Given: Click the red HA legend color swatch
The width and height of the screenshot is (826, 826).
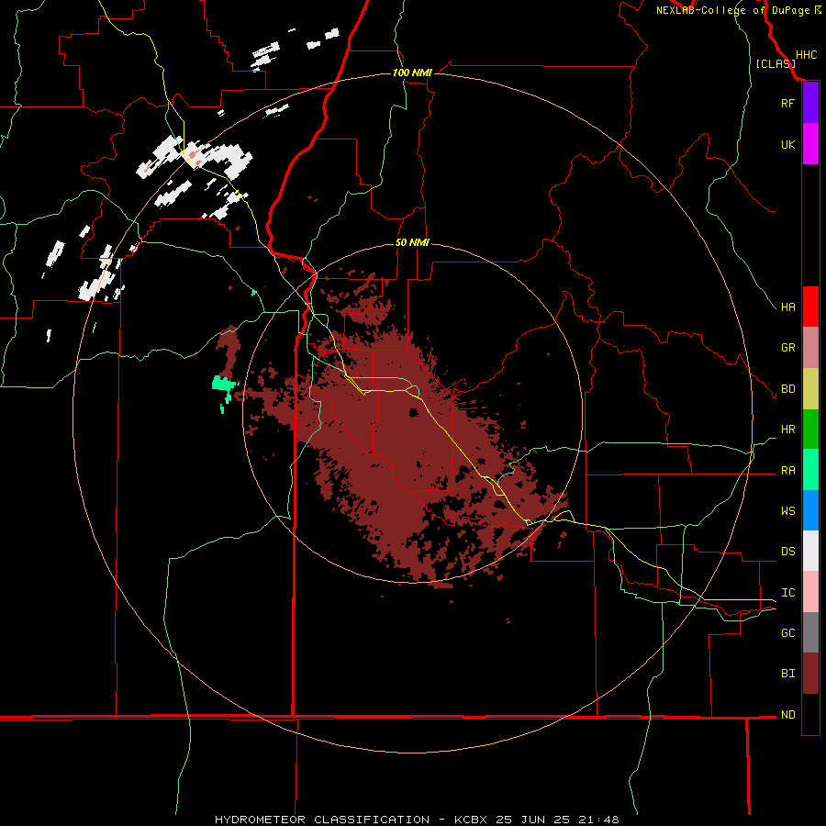Looking at the screenshot, I should (x=810, y=307).
